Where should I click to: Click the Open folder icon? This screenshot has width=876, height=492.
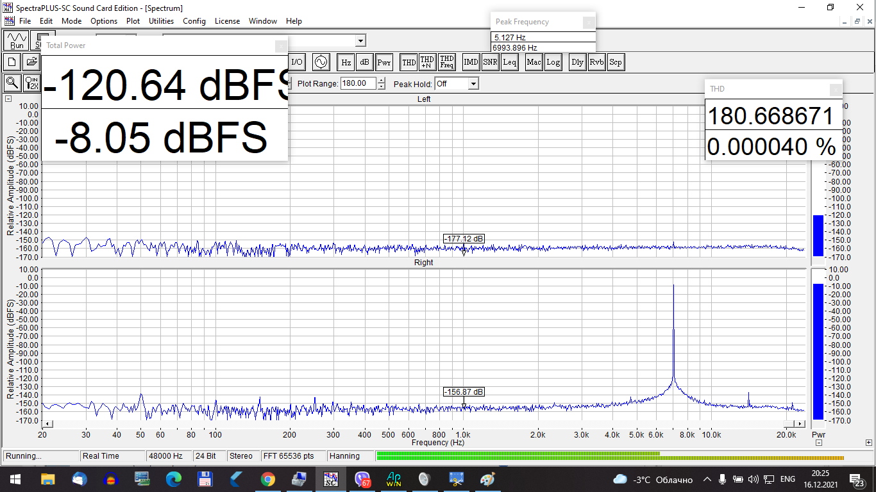31,62
